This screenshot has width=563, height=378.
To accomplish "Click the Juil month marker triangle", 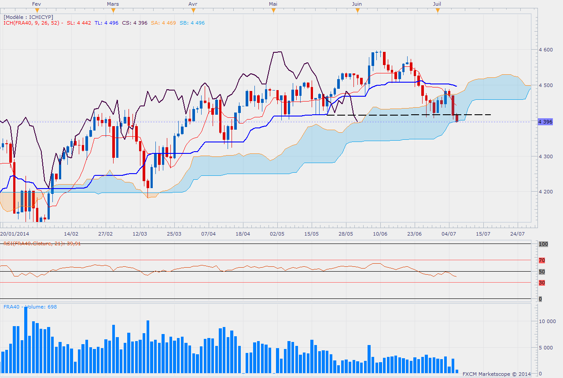I will pyautogui.click(x=437, y=11).
